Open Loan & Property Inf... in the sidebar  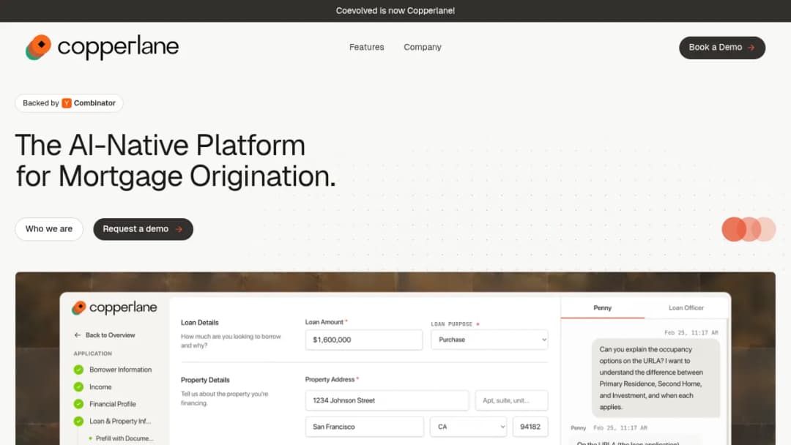[x=120, y=422]
